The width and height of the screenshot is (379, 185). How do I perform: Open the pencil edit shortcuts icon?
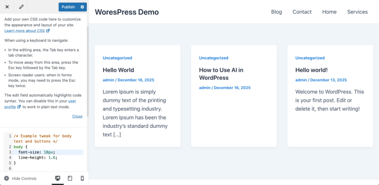(21, 7)
